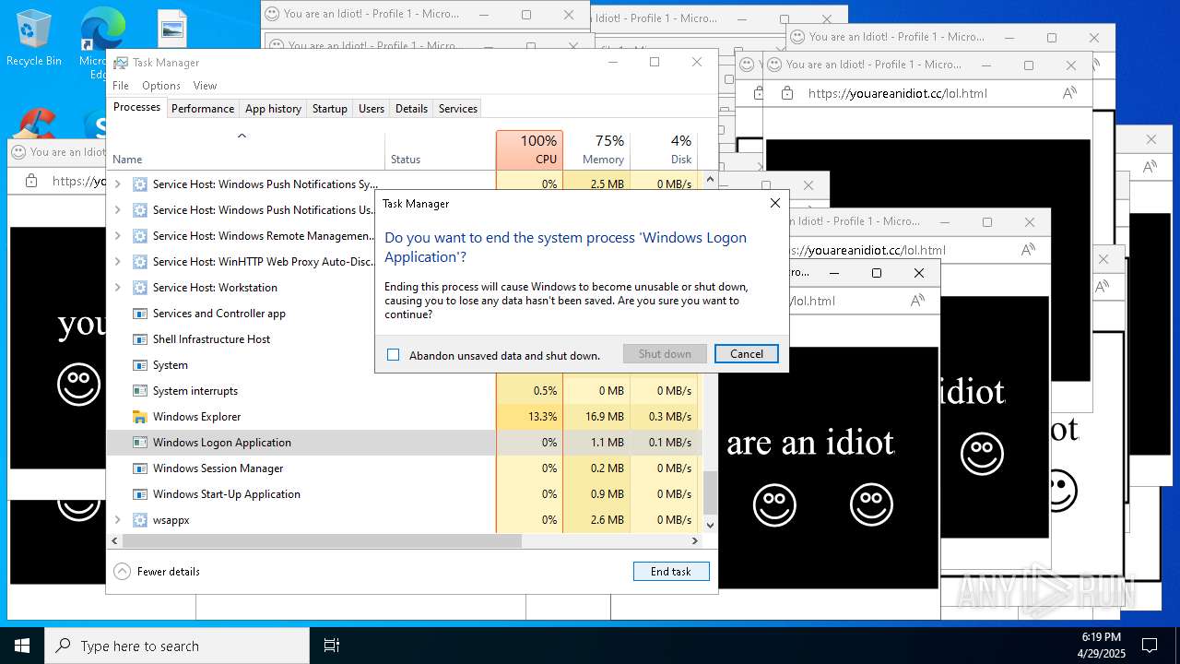Click gear icon of WinHTTP Web Proxy service
The height and width of the screenshot is (664, 1180).
[x=140, y=262]
